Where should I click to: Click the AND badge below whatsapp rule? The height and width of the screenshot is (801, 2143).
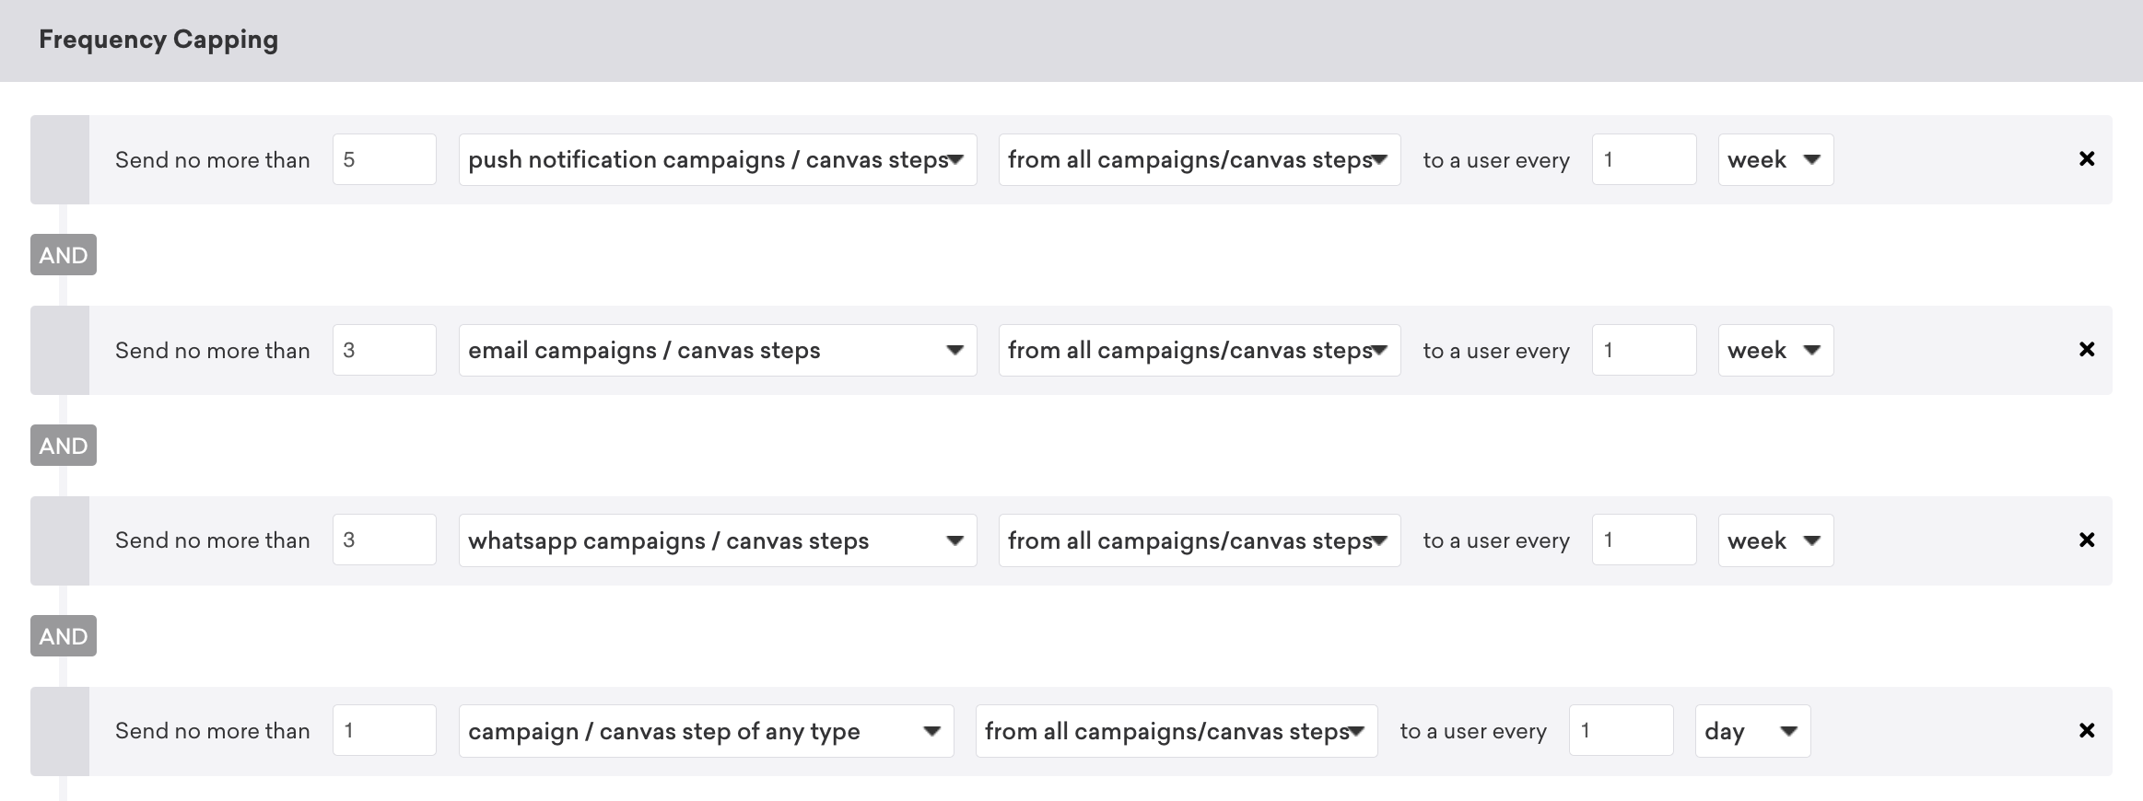coord(64,636)
